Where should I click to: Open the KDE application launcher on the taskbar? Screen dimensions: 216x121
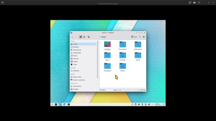52,105
